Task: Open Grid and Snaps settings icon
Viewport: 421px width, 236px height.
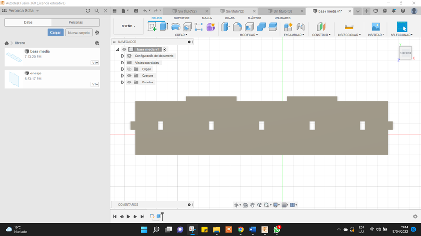Action: click(284, 205)
